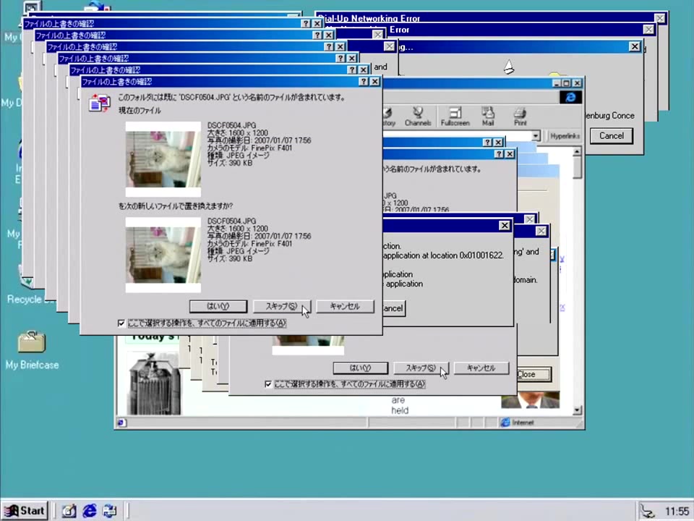Click the browser scrollbar down arrow

(x=577, y=410)
